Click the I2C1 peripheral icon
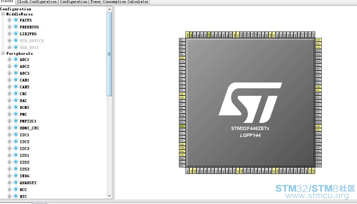 point(16,135)
